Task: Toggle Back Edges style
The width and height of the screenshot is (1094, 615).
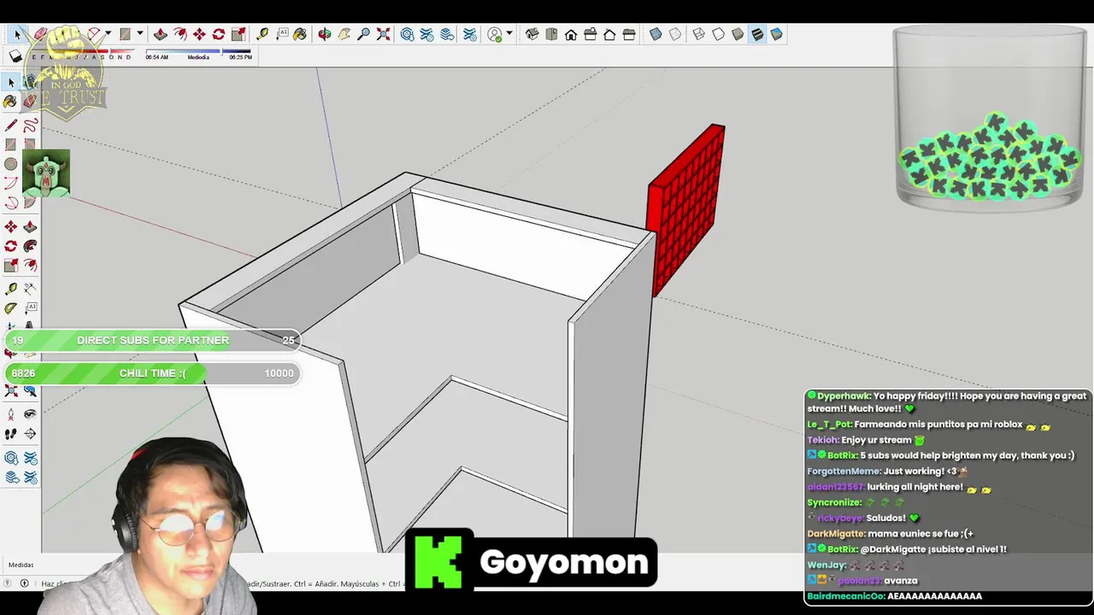Action: click(x=675, y=34)
